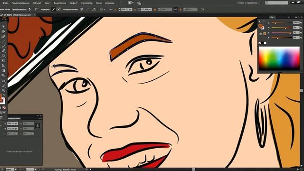Open the Эффект menu
This screenshot has width=304, height=171.
point(74,3)
